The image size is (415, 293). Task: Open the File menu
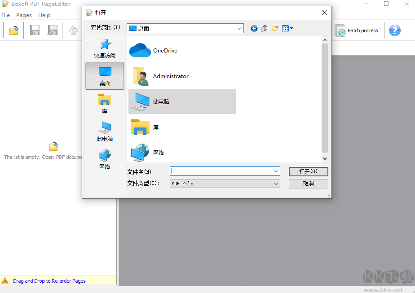pos(6,15)
